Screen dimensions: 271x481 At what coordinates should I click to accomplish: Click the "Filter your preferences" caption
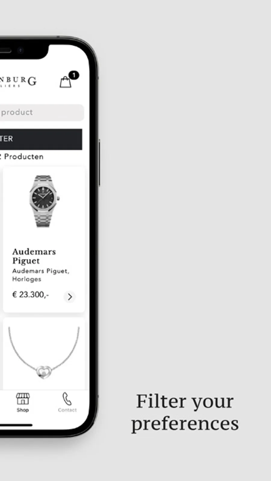pos(185,412)
